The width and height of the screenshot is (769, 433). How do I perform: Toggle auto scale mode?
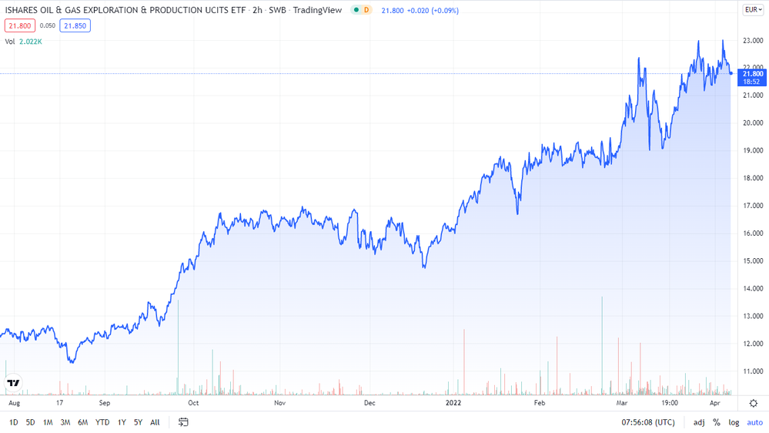(755, 422)
